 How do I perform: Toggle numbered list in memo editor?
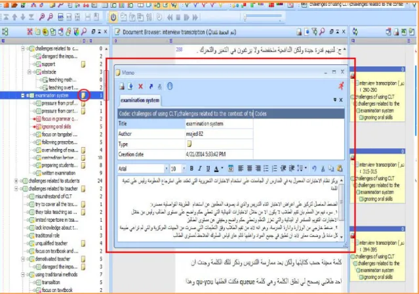point(275,169)
